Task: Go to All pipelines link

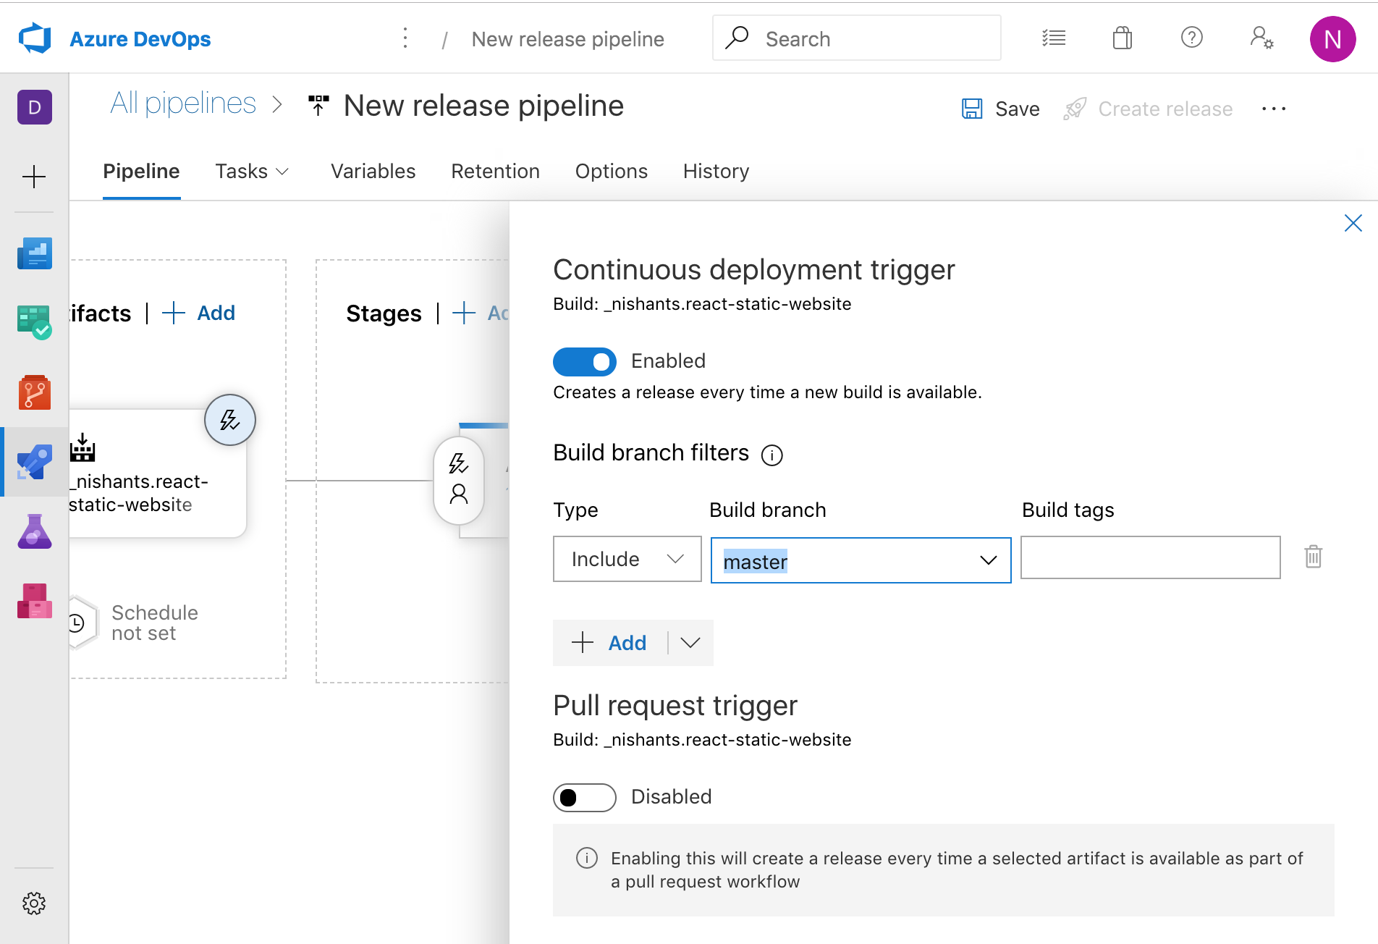Action: [183, 104]
